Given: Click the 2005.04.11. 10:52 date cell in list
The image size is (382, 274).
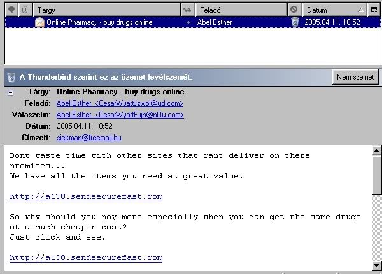Looking at the screenshot, I should click(x=332, y=22).
